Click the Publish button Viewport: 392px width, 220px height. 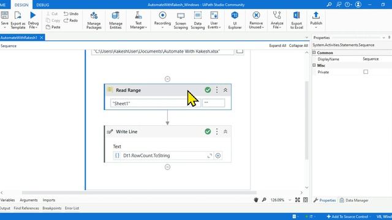tap(316, 20)
